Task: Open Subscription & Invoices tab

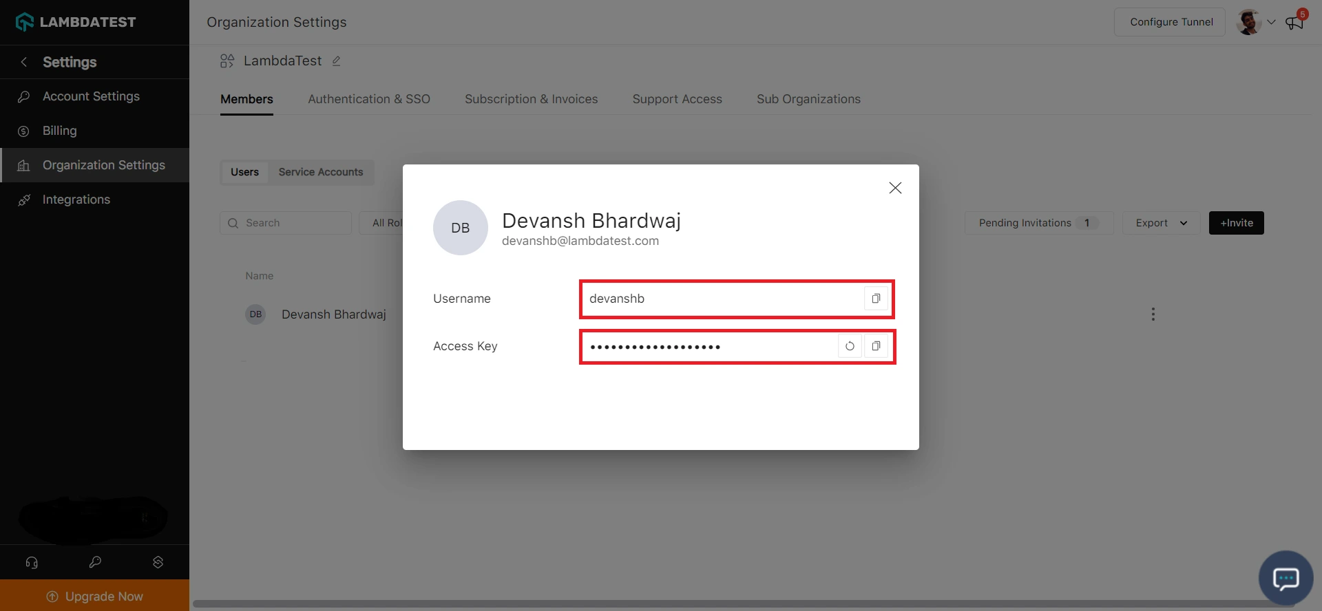Action: 531,99
